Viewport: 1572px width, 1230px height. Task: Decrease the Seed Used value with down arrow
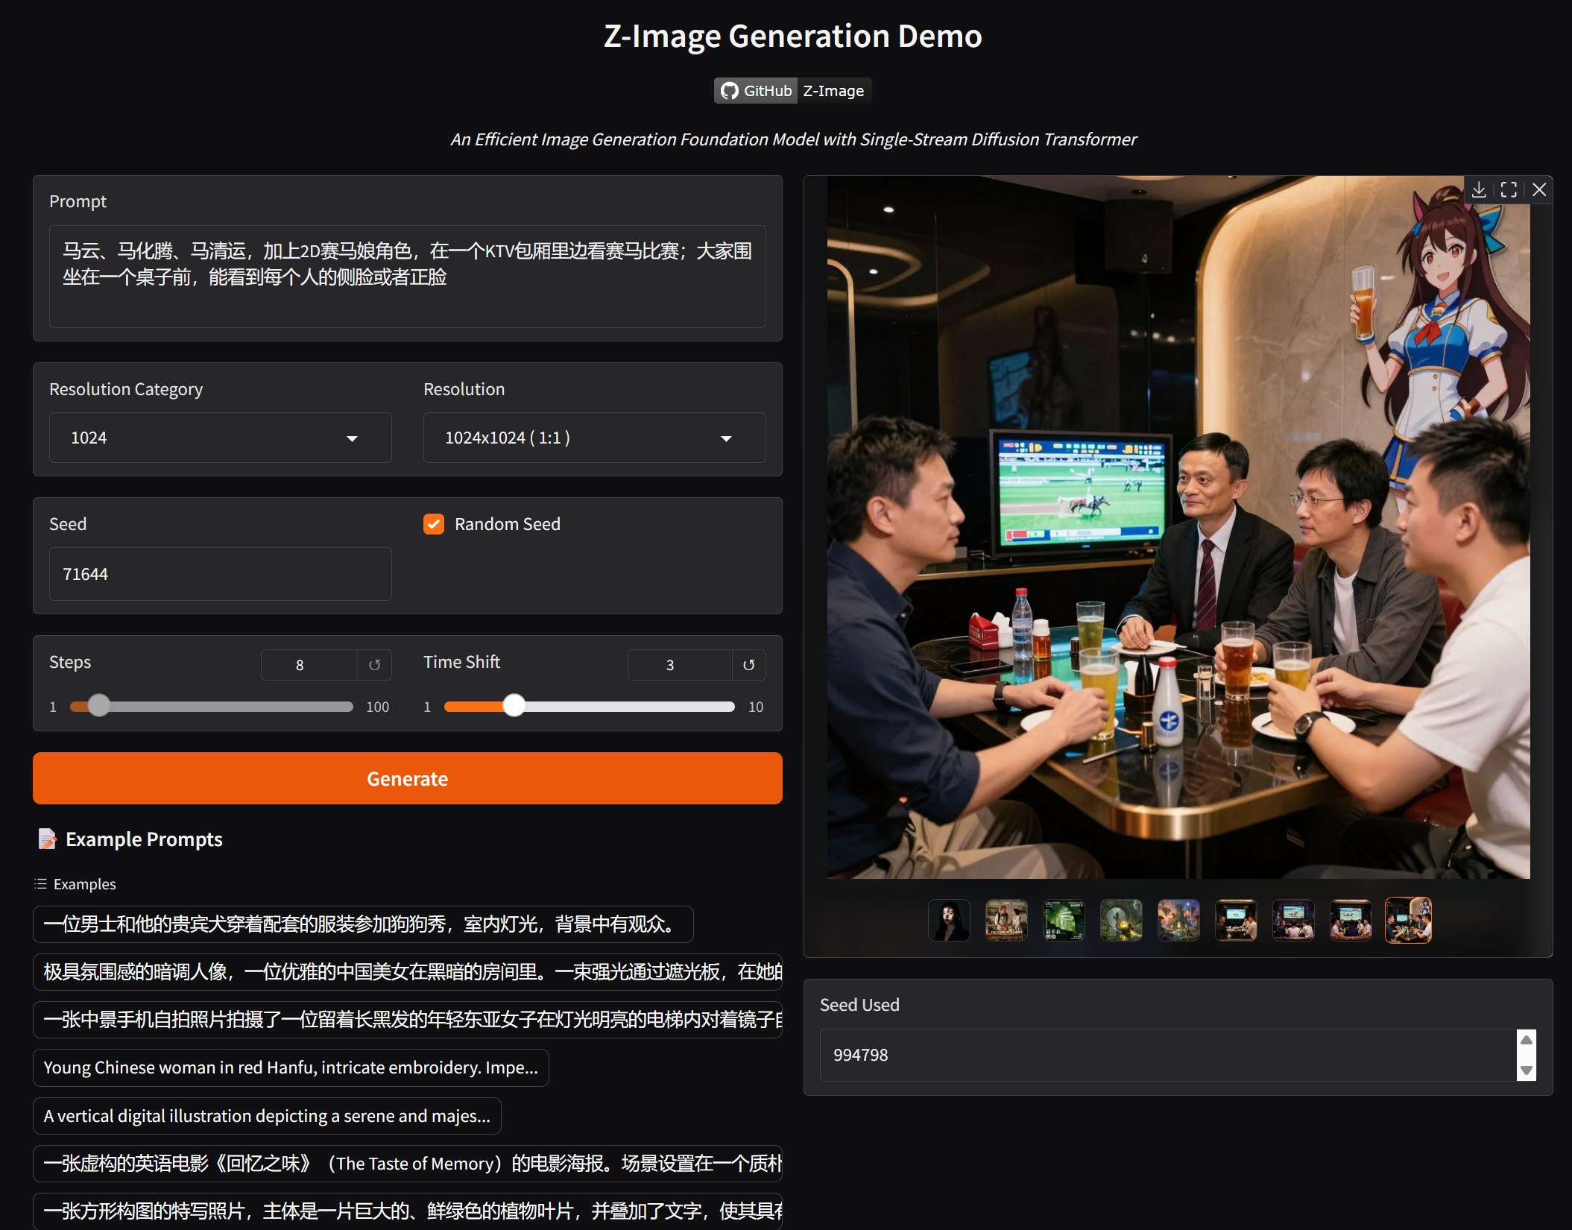click(x=1526, y=1070)
